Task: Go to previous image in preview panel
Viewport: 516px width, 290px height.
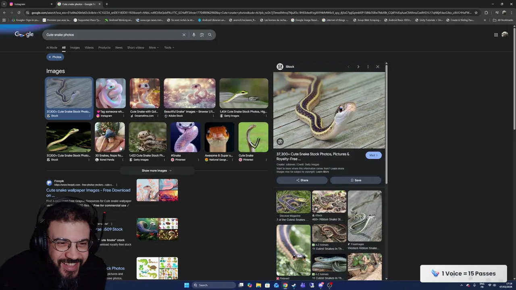Action: point(348,66)
